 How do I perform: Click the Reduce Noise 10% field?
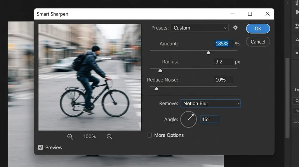[x=223, y=80]
